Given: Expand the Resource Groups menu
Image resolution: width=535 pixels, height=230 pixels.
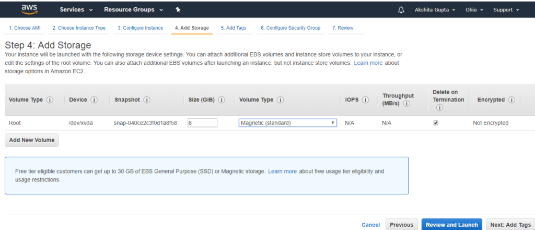Looking at the screenshot, I should 133,10.
